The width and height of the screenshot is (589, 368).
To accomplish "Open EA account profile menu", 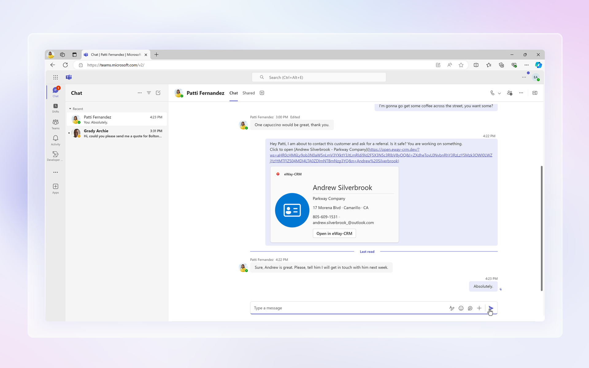I will [536, 77].
